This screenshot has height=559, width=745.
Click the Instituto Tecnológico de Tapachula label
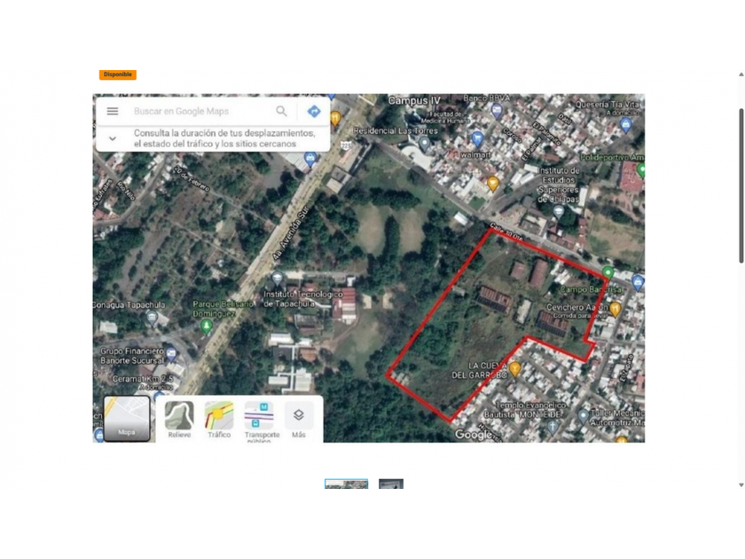303,298
